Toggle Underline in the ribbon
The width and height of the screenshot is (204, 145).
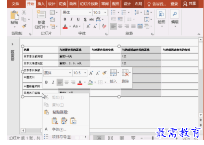[x=78, y=19]
